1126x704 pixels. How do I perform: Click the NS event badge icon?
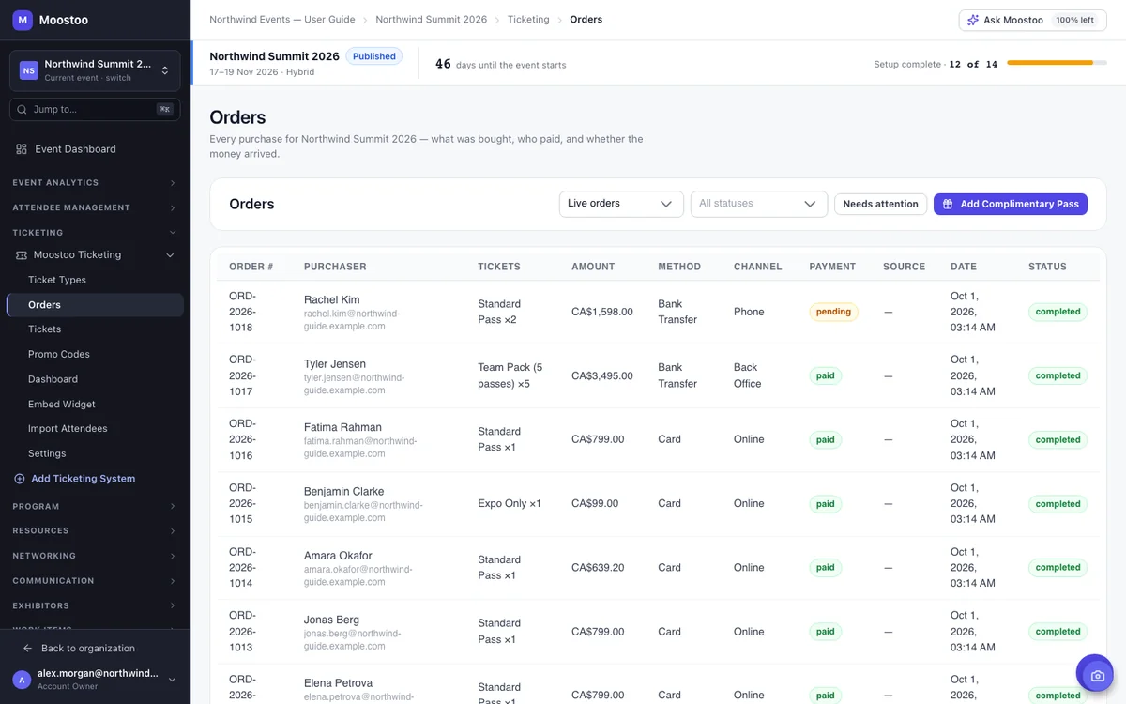click(x=29, y=70)
